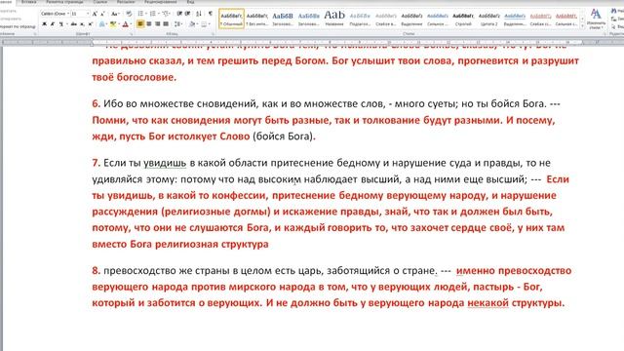Open the font name dropdown

(x=68, y=14)
